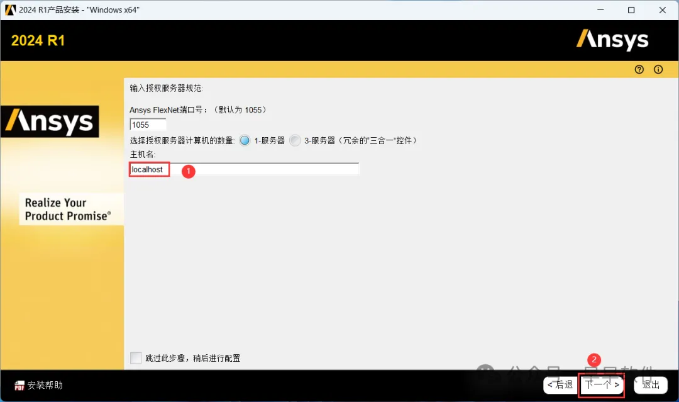This screenshot has width=679, height=402.
Task: Check 跳过此步骤，稍后进行配置
Action: click(136, 358)
